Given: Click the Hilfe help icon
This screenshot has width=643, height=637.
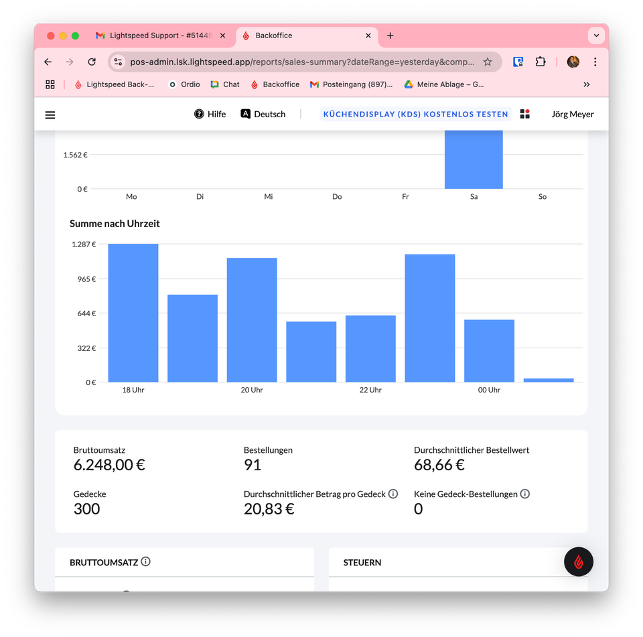Looking at the screenshot, I should [x=199, y=114].
